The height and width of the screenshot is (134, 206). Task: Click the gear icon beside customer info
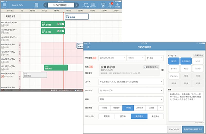click(x=162, y=70)
